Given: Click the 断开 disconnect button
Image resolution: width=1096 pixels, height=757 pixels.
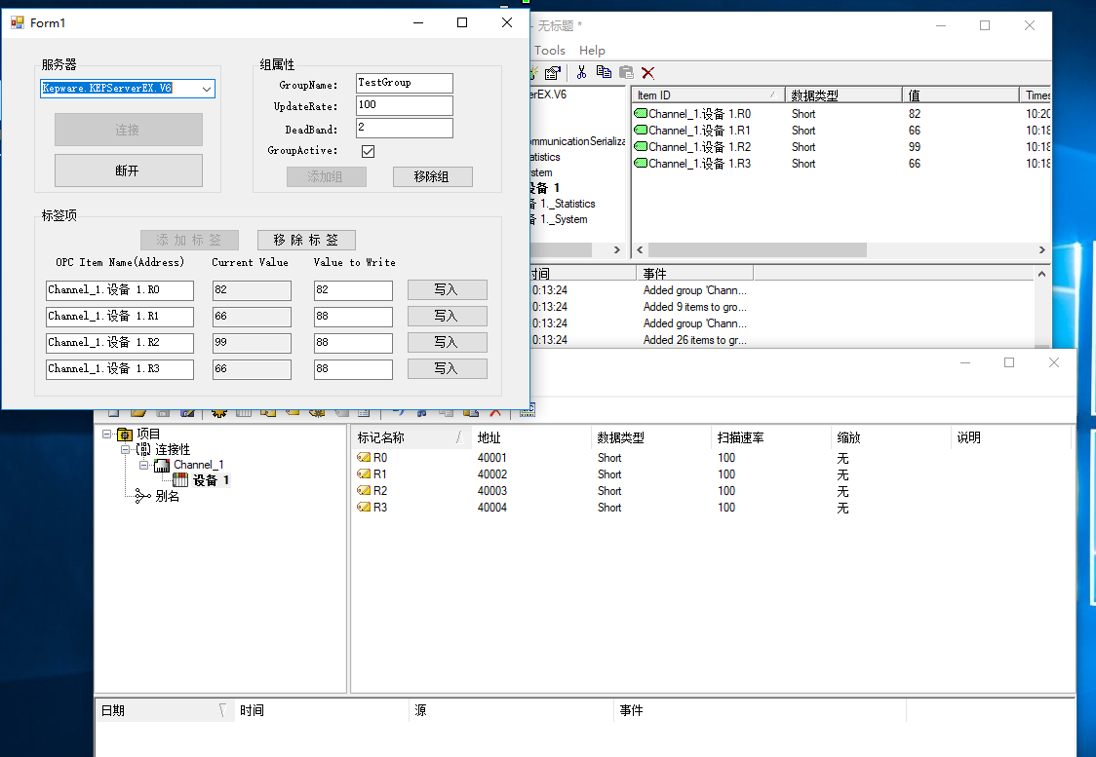Looking at the screenshot, I should tap(128, 170).
